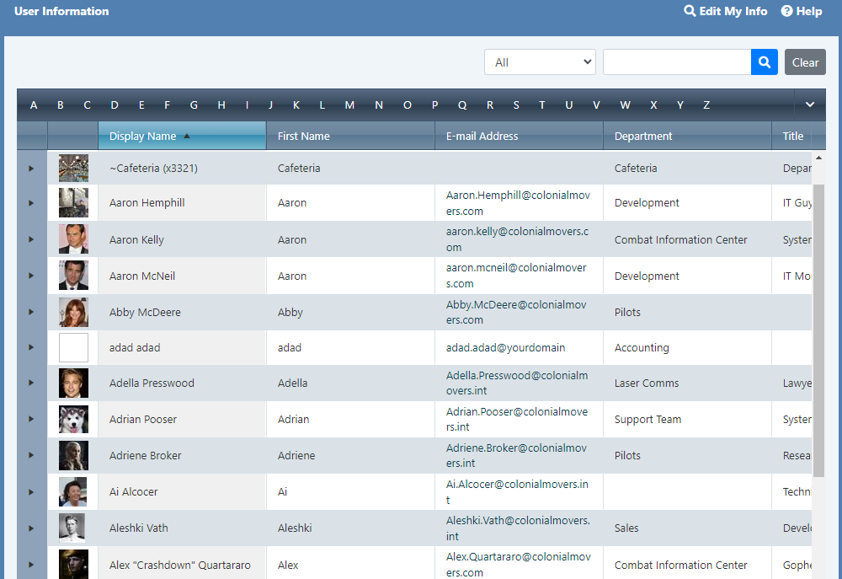Click Aaron Hemphill's photo thumbnail
The width and height of the screenshot is (842, 579).
point(73,202)
